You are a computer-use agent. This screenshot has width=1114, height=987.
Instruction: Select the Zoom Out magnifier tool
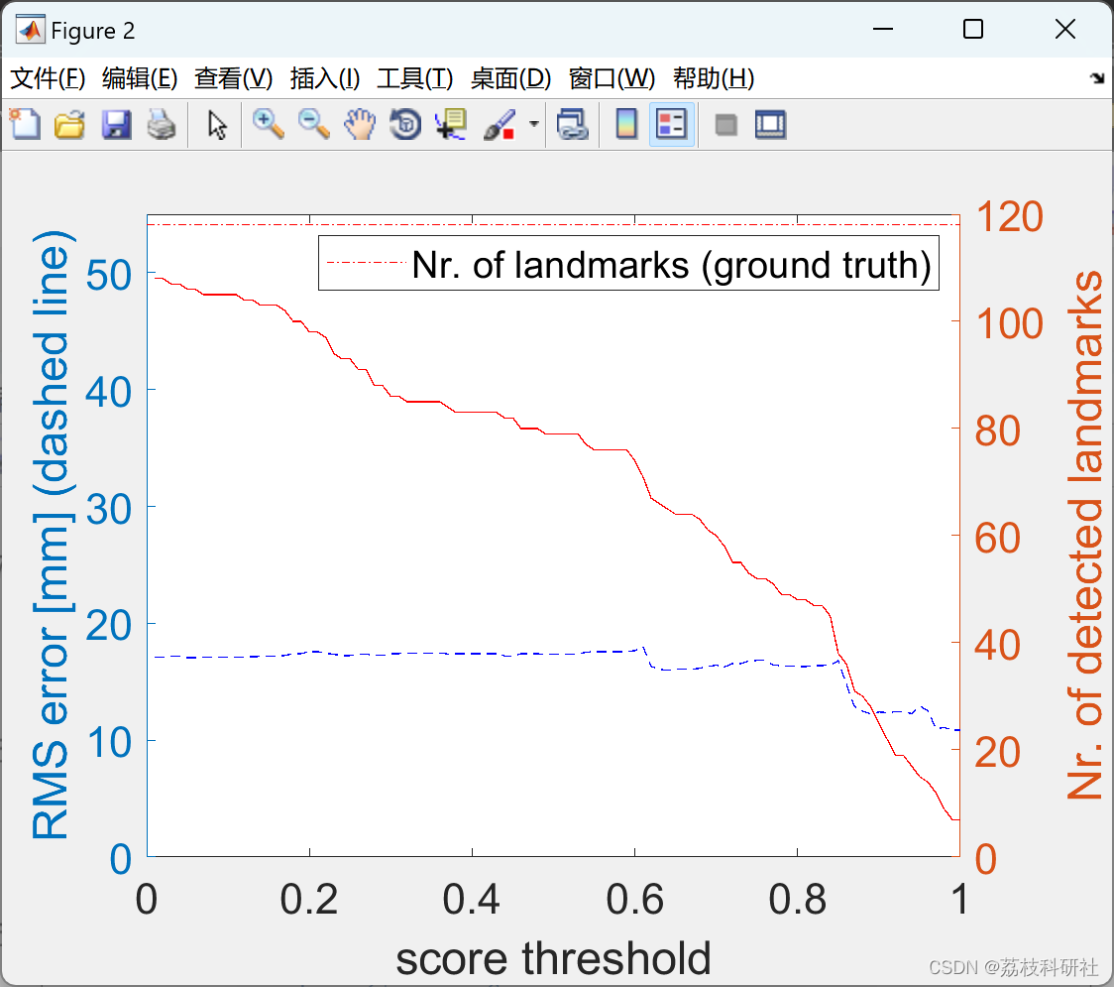point(314,125)
